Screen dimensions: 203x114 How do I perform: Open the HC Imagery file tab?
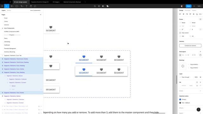pos(56,2)
